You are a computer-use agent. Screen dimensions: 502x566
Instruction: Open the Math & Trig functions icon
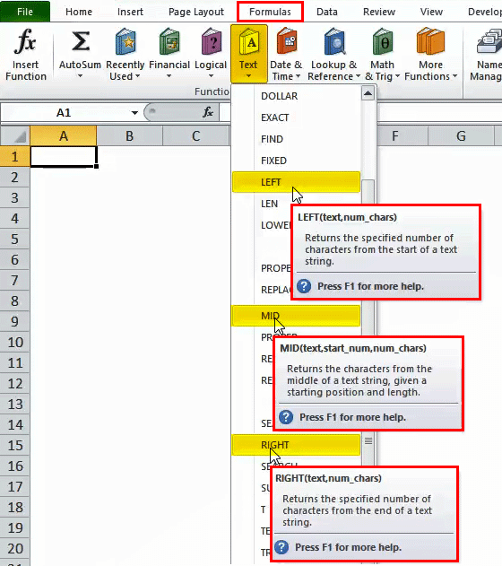coord(383,41)
